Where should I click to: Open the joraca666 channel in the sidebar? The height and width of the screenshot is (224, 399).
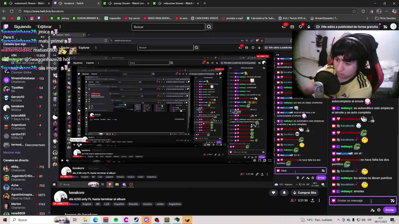pos(25,117)
